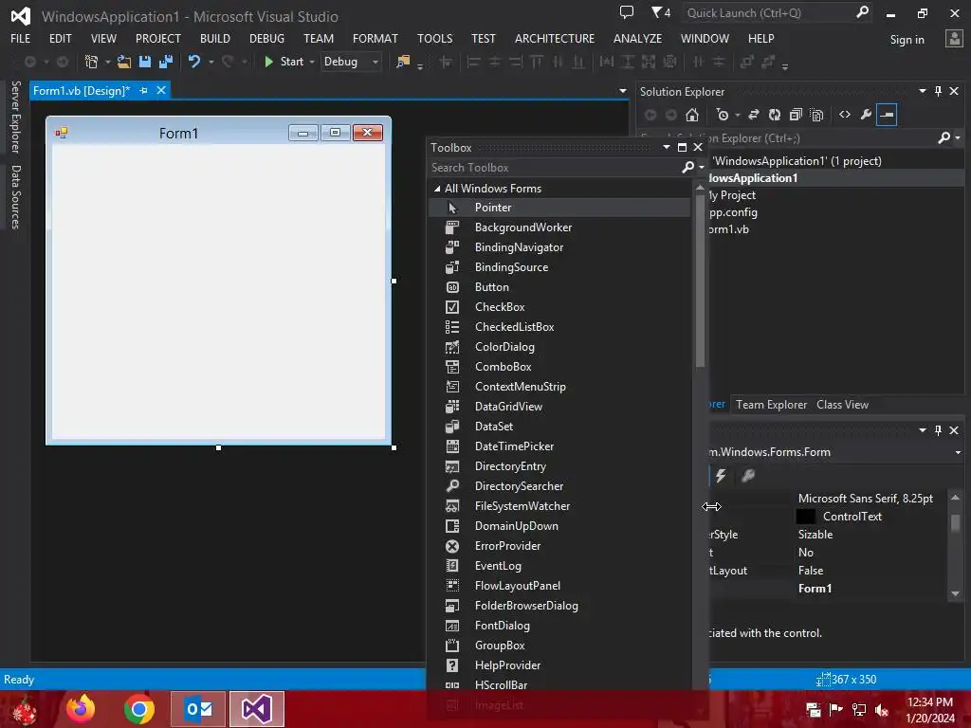Click the Home icon in Solution Explorer
The width and height of the screenshot is (971, 728).
[692, 115]
